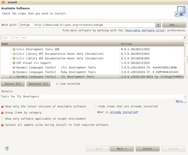Click the icon next to version 0.3.0.201202152032 row
Viewport: 188px width, 155px height.
point(14,54)
